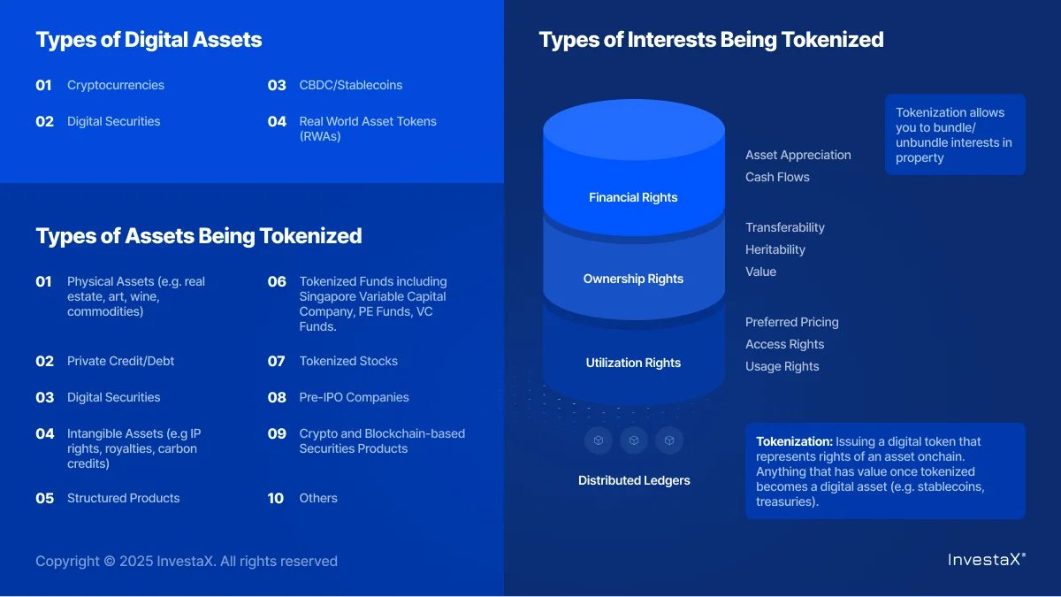The image size is (1061, 597).
Task: Select the Utilization Rights cylinder layer
Action: (633, 363)
